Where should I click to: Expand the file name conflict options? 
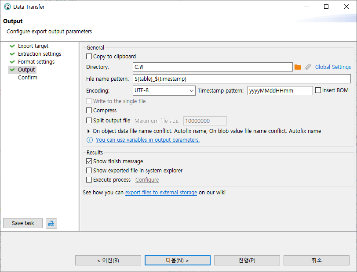pos(88,131)
